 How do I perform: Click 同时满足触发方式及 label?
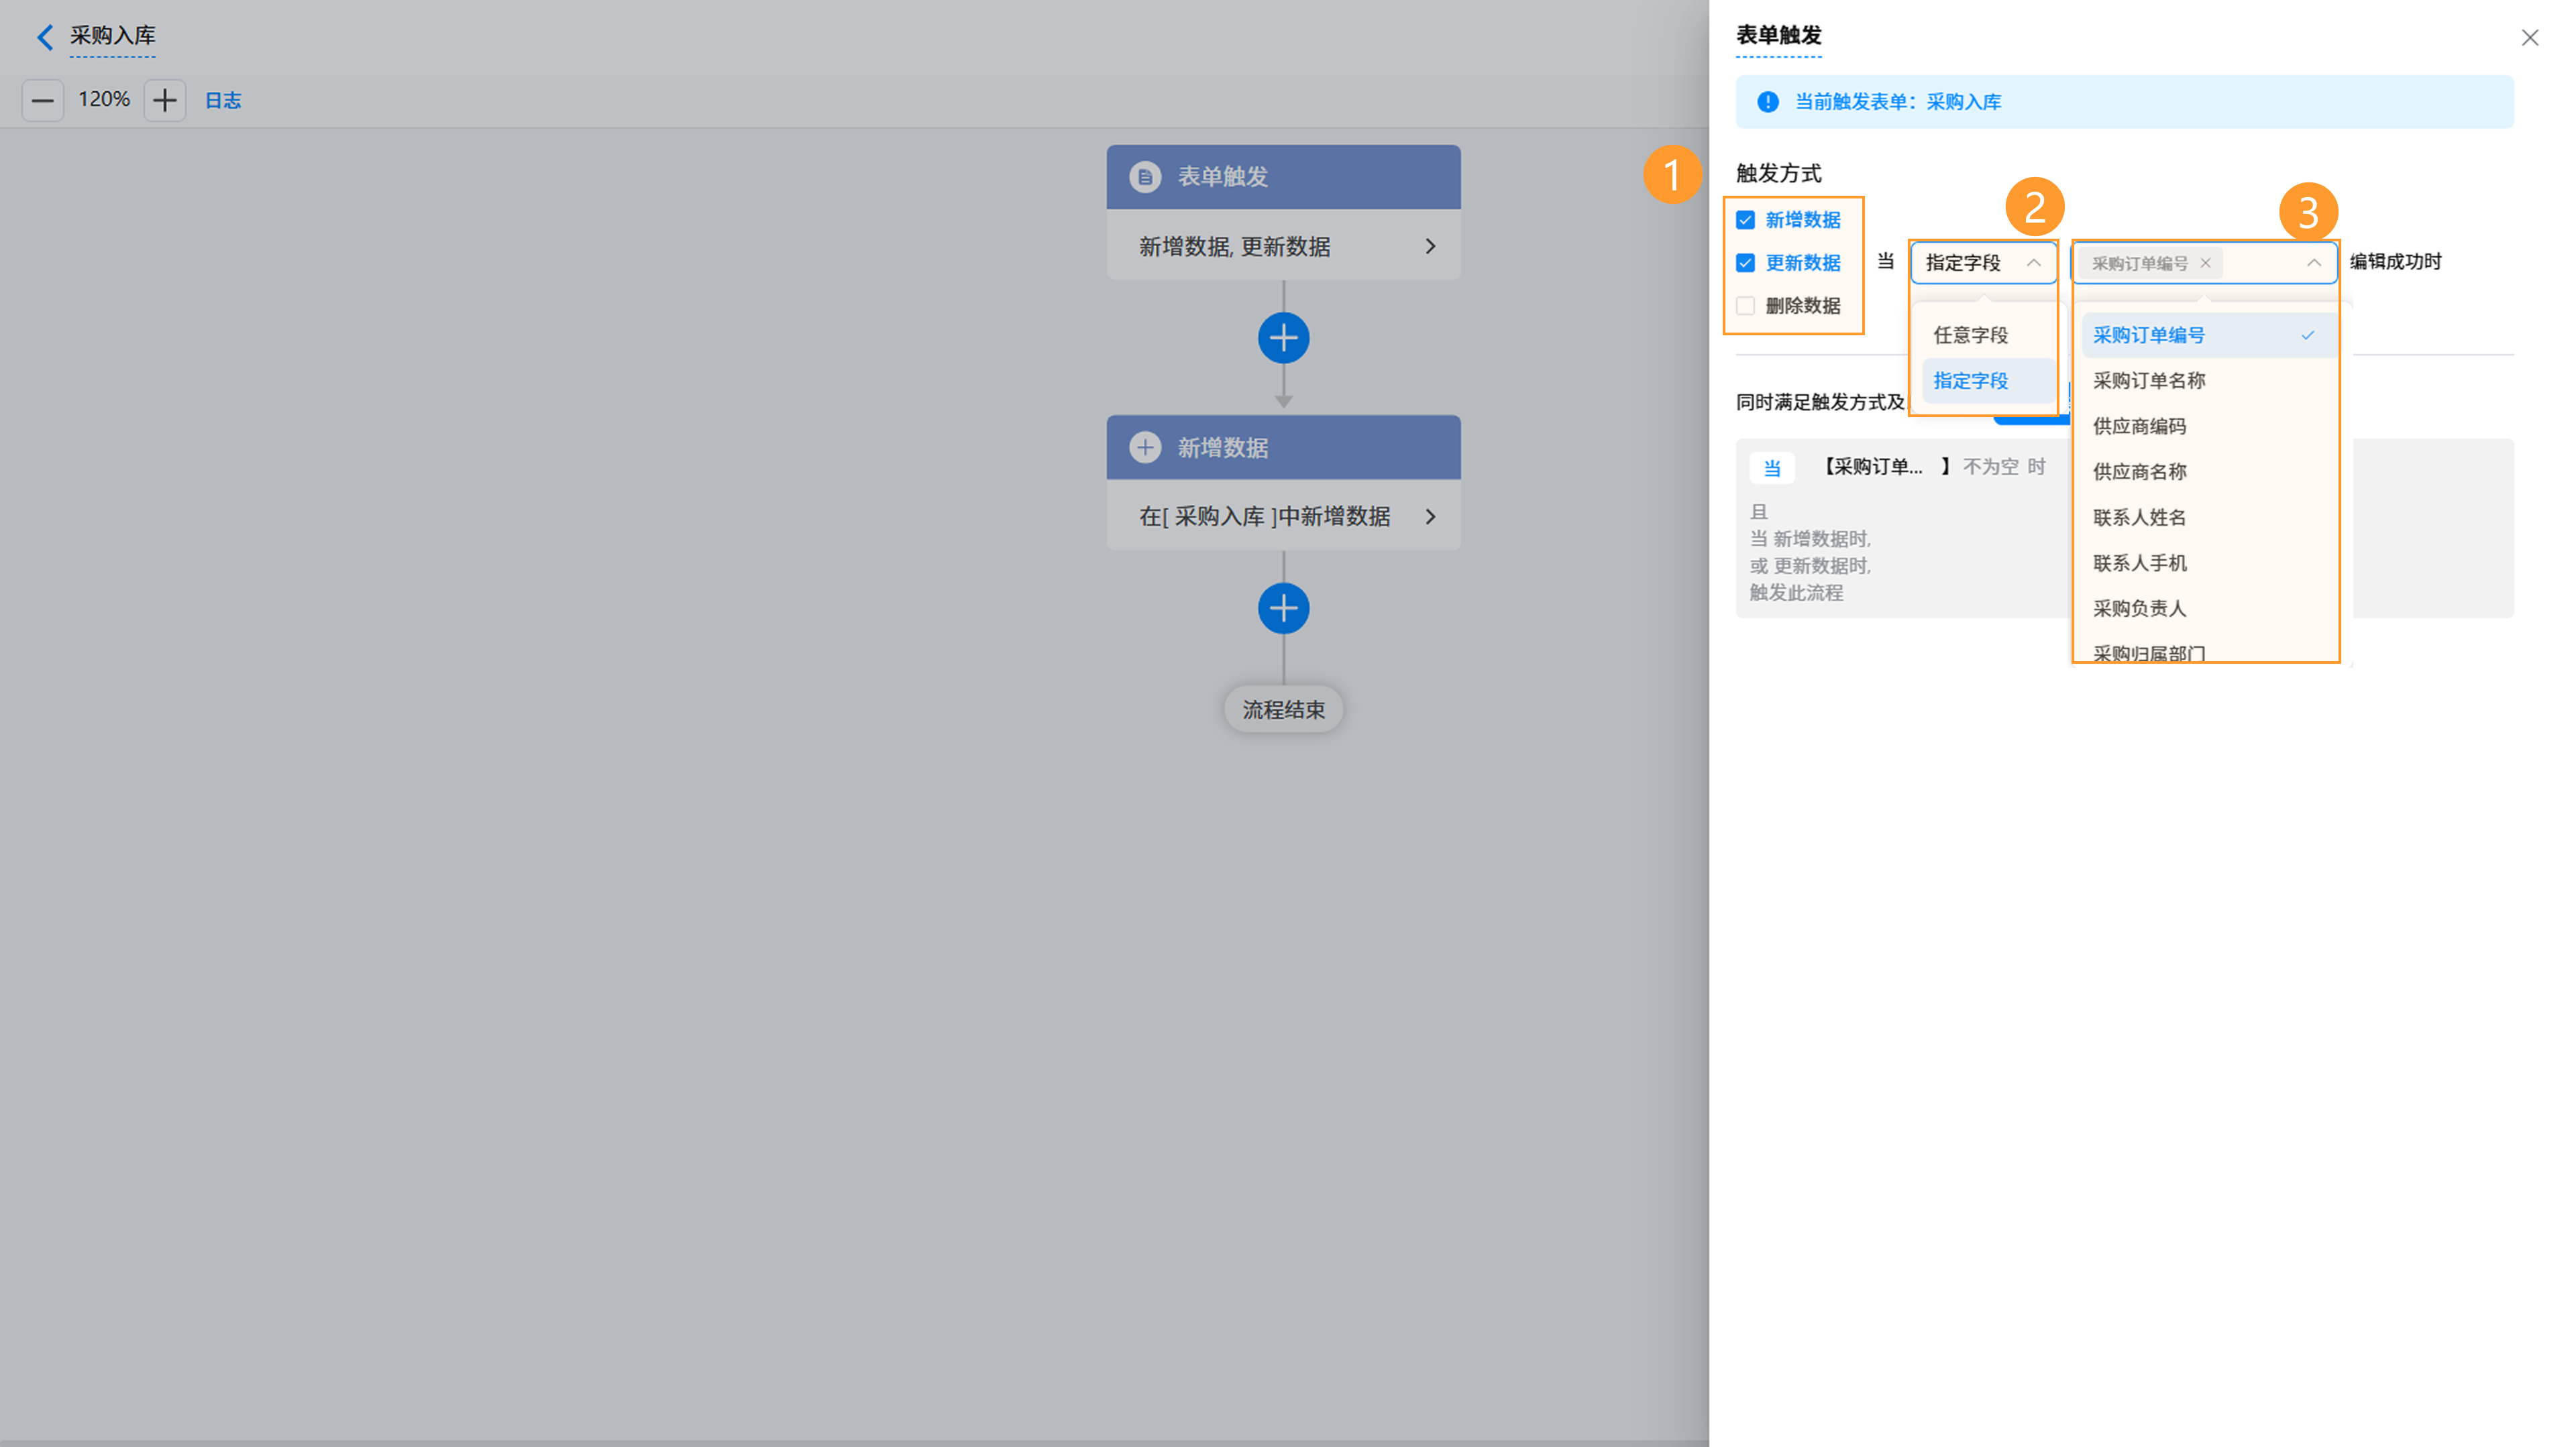(1820, 403)
